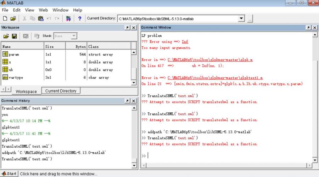Undock the Workspace panel
The image size is (319, 177).
click(127, 27)
